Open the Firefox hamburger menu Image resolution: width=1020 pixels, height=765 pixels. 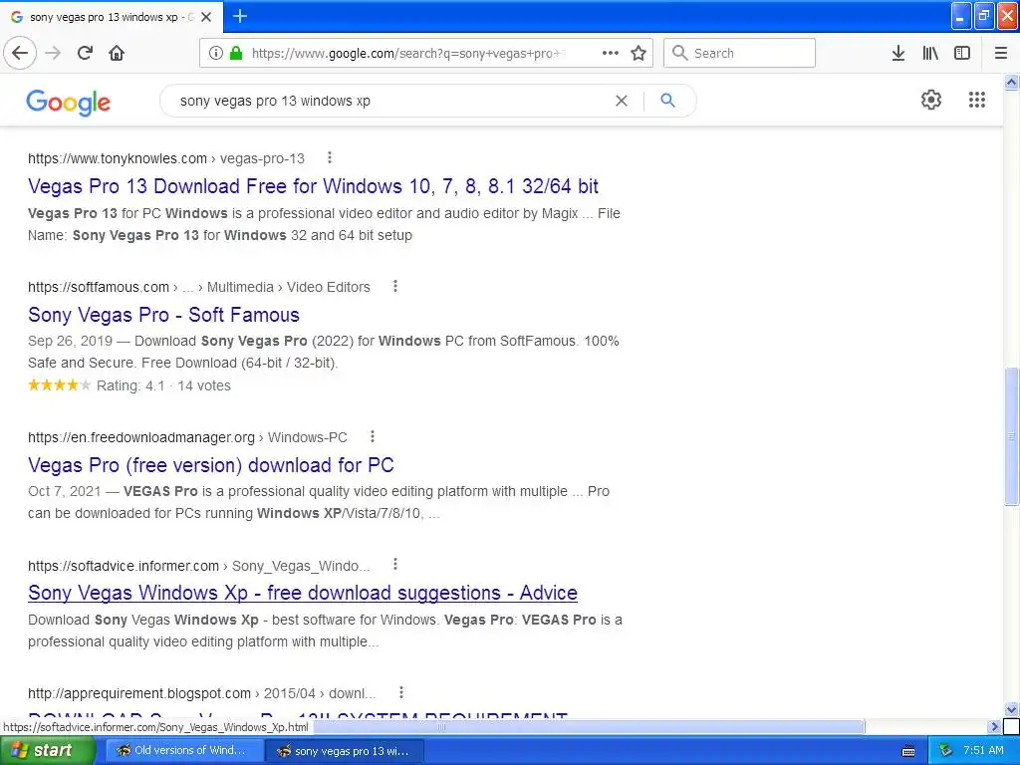coord(1001,53)
